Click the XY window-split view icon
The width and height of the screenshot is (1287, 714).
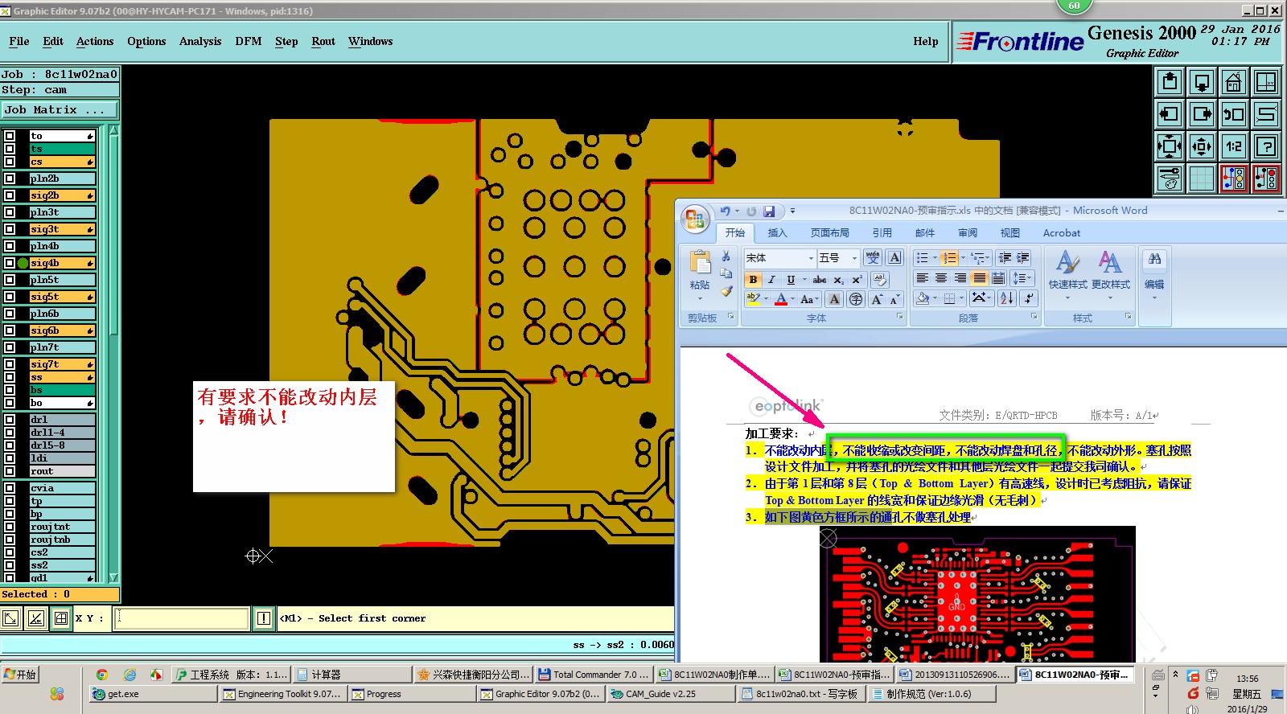pos(1266,82)
